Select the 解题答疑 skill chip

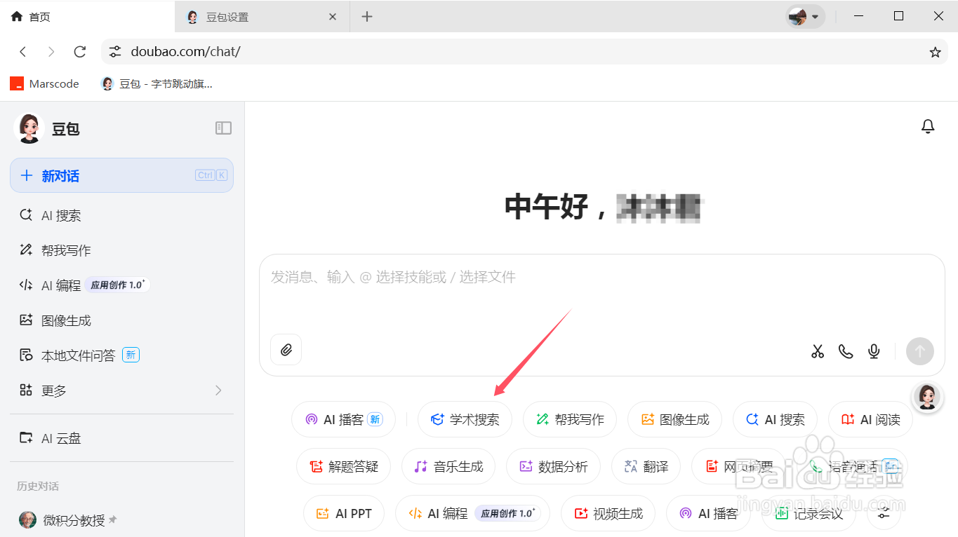[343, 466]
